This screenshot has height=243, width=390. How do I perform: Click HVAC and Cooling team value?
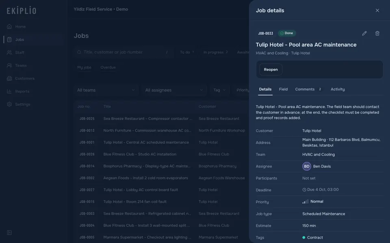click(318, 154)
